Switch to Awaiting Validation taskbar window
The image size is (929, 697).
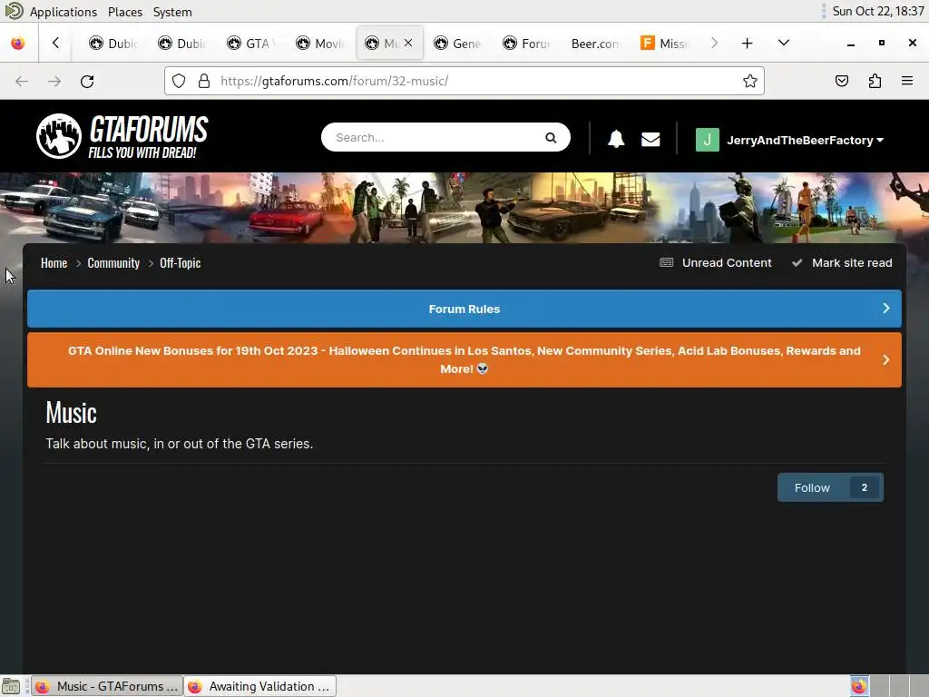[x=260, y=686]
